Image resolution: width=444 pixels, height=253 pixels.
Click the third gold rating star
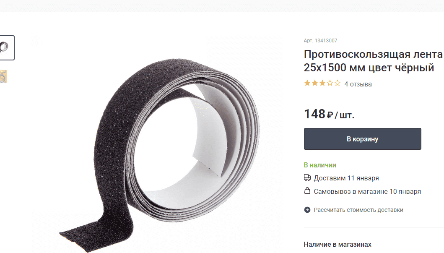[322, 83]
